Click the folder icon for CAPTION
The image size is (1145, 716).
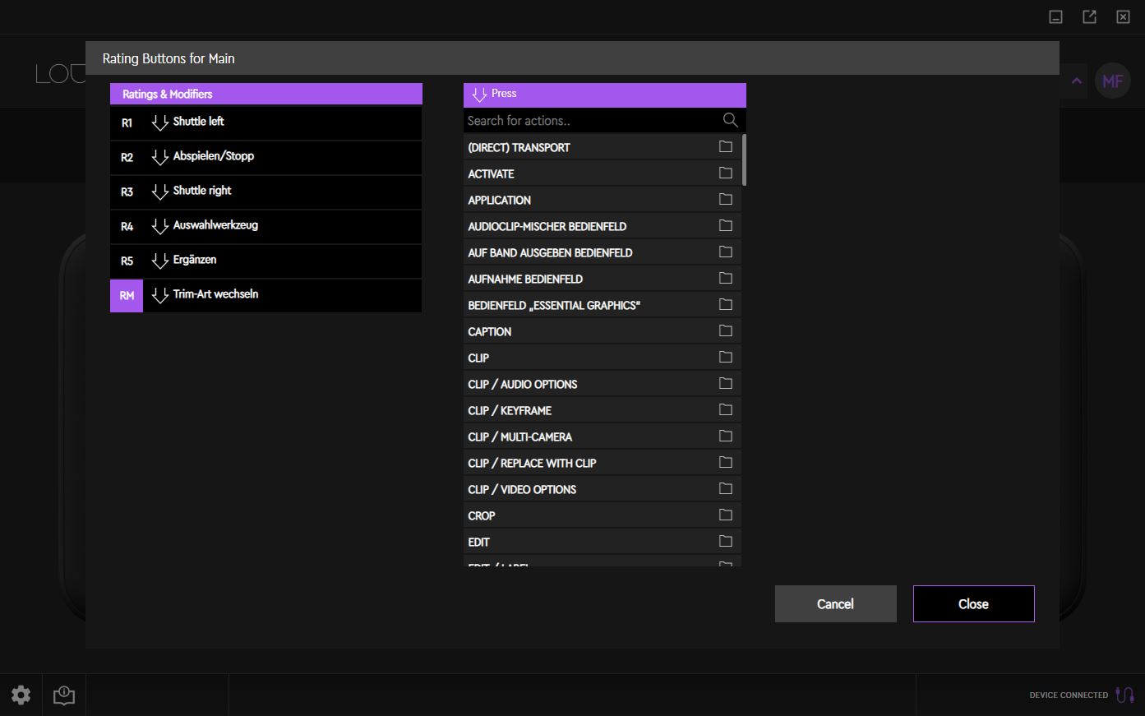pyautogui.click(x=725, y=331)
